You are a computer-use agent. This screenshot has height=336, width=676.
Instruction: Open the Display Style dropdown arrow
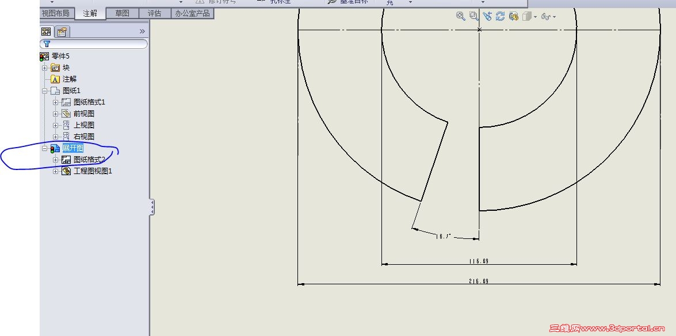[536, 17]
